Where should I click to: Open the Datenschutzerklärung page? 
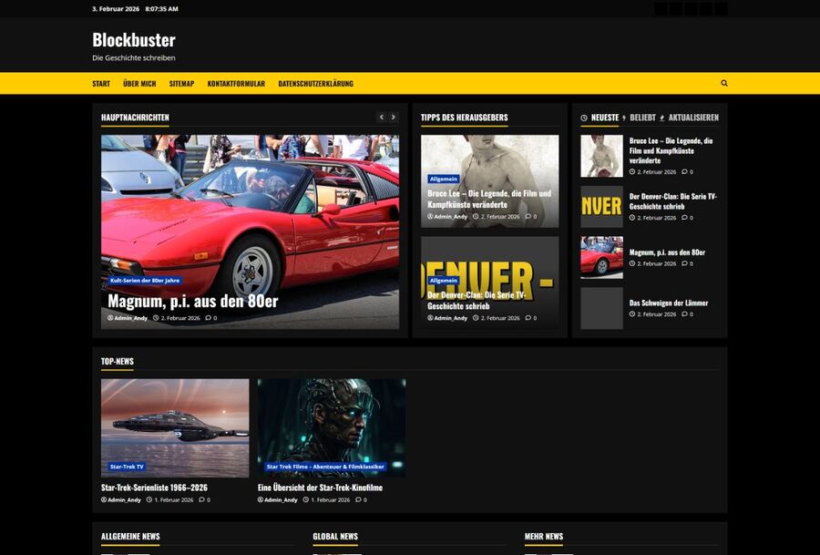tap(315, 84)
